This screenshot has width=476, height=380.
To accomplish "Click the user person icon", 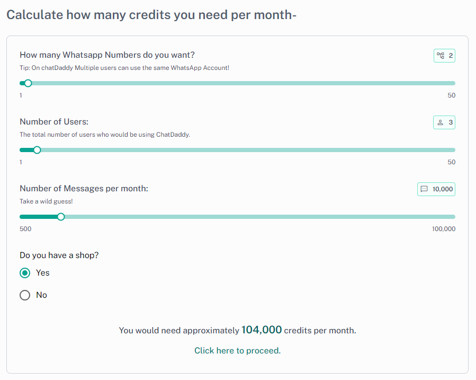I will 440,122.
